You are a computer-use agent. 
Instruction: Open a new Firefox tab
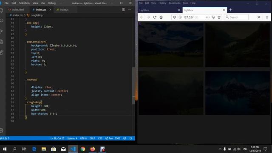[230, 10]
